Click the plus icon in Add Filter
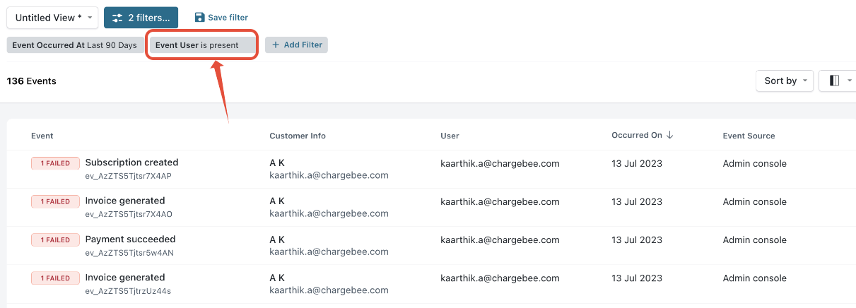 [276, 45]
